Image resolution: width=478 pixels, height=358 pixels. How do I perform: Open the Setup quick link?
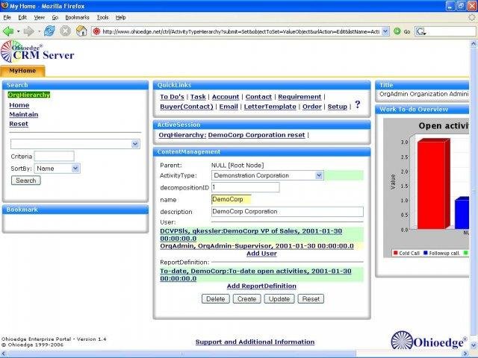click(x=338, y=107)
